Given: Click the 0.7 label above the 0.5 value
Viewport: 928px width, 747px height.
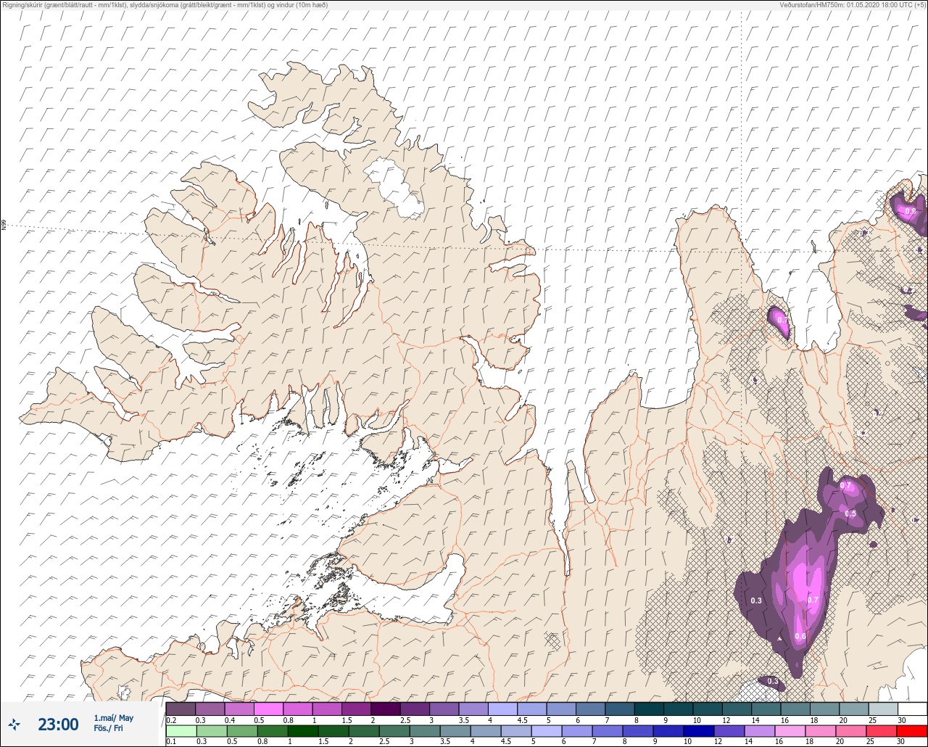Looking at the screenshot, I should (846, 486).
